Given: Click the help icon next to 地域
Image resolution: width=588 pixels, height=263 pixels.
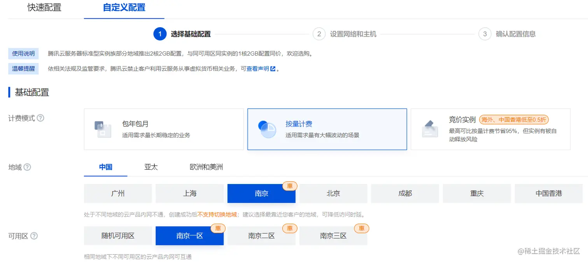Looking at the screenshot, I should (x=27, y=167).
